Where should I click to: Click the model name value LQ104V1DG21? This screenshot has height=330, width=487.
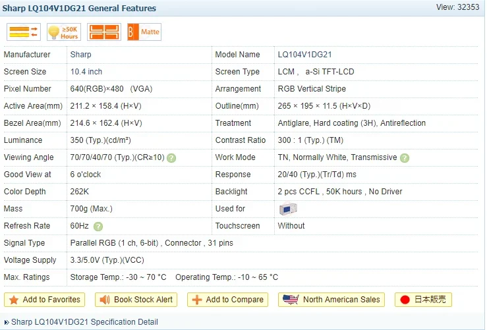pyautogui.click(x=304, y=55)
